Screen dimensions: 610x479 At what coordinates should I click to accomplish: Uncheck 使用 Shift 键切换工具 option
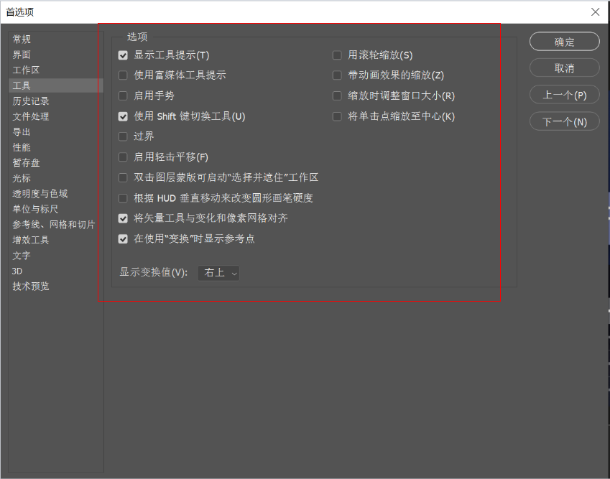(x=123, y=116)
